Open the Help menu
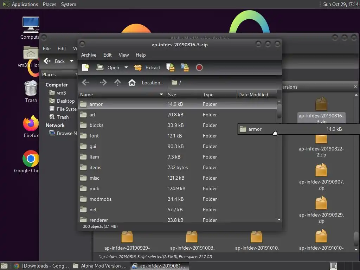 coord(141,55)
